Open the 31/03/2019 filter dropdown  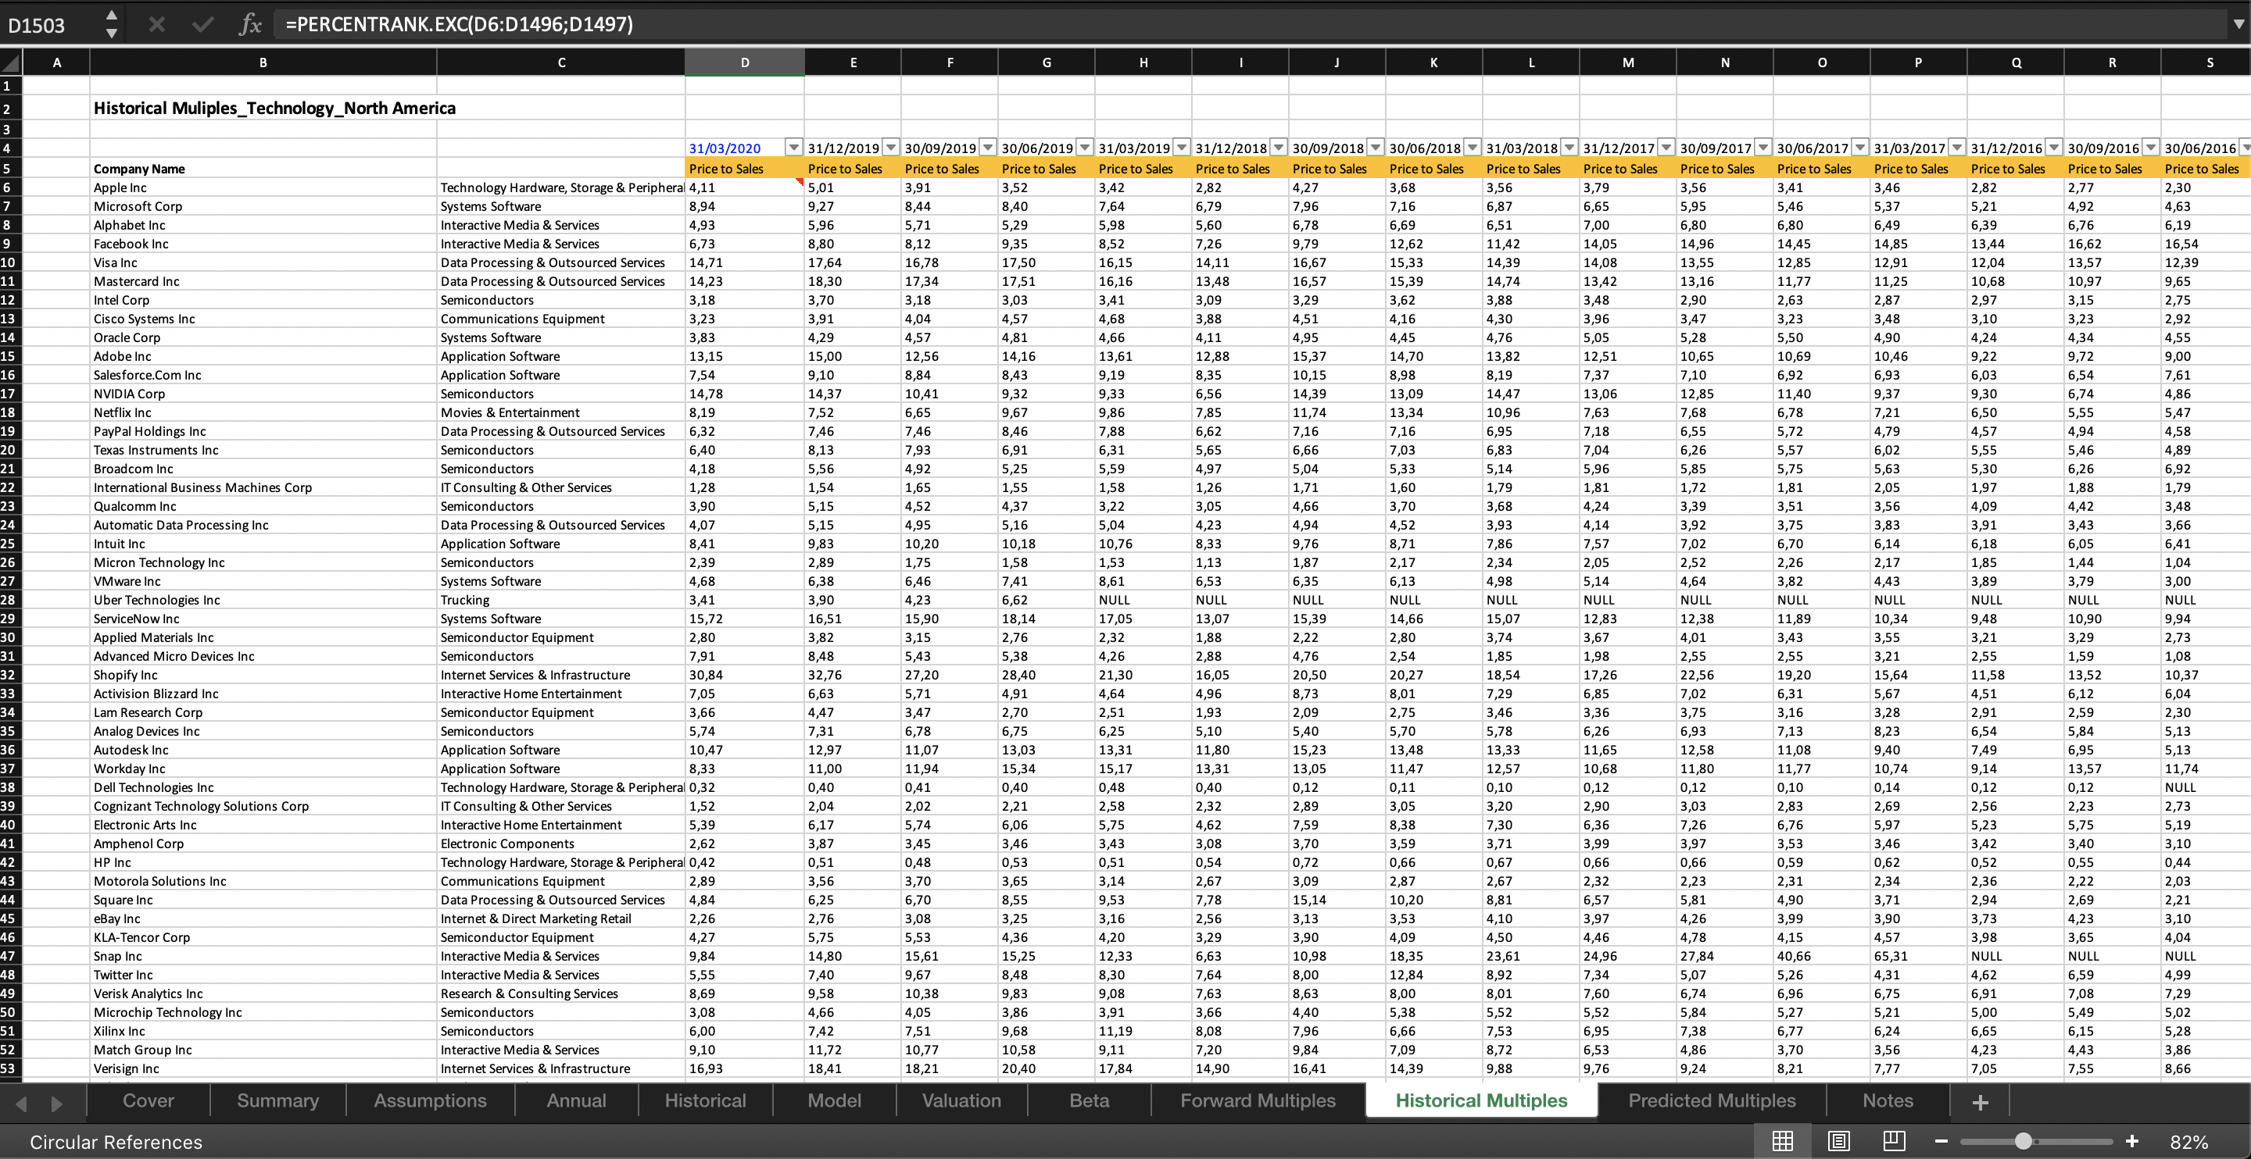(1182, 148)
